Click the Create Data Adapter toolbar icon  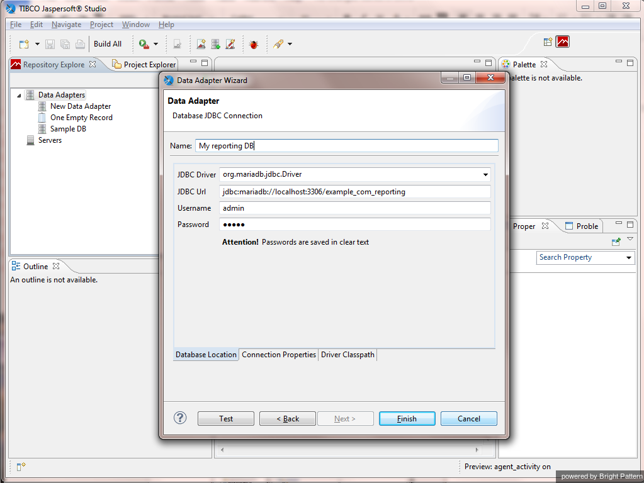click(x=216, y=44)
